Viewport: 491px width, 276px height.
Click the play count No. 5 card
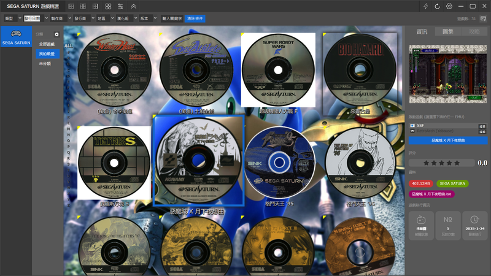click(x=448, y=226)
